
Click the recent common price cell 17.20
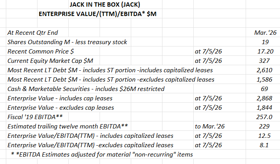tap(265, 51)
